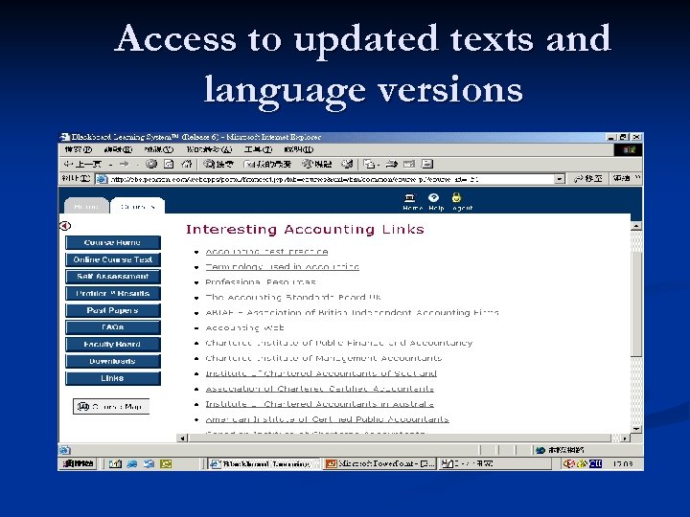
Task: Open the Accounting test practice link
Action: pyautogui.click(x=266, y=252)
